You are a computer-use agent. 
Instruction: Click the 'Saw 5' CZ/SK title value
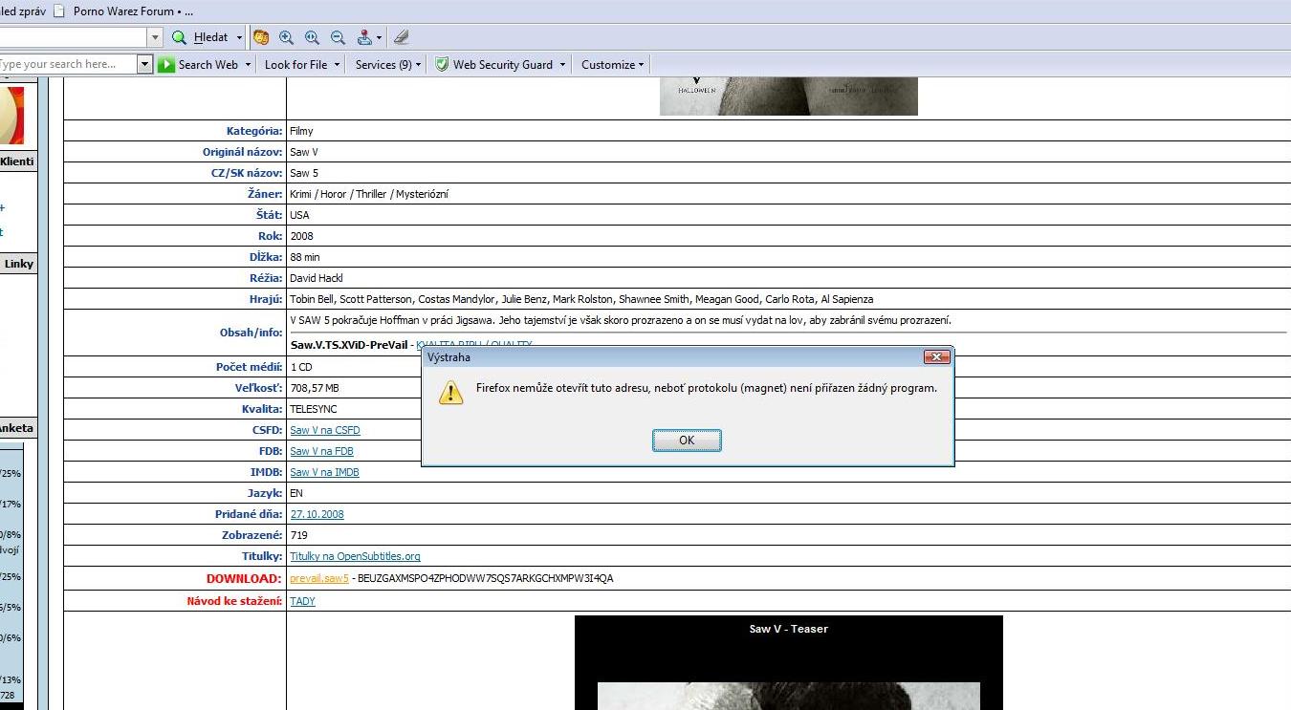tap(304, 173)
